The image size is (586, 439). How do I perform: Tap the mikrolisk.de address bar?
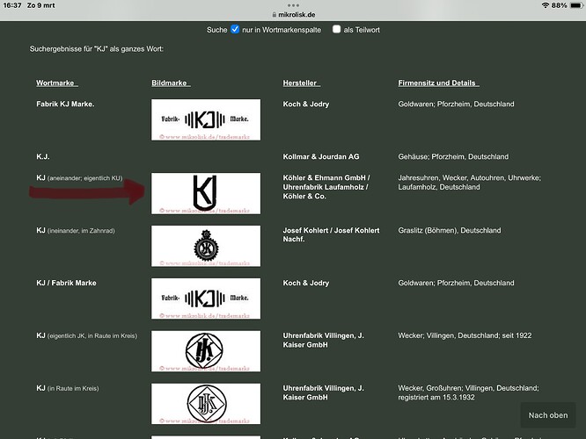pyautogui.click(x=293, y=15)
